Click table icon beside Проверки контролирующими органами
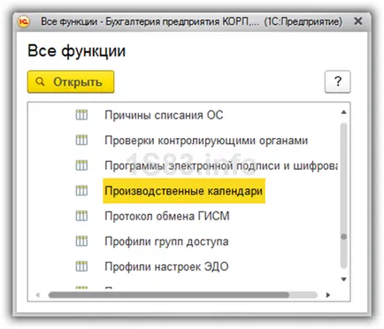Screen dimensions: 384x329 pyautogui.click(x=81, y=140)
